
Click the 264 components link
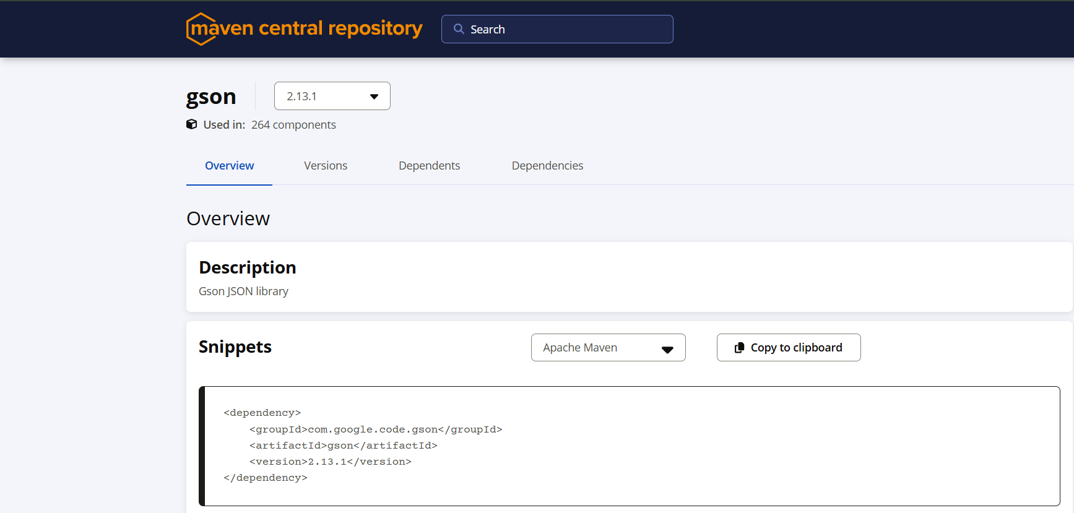click(x=293, y=125)
